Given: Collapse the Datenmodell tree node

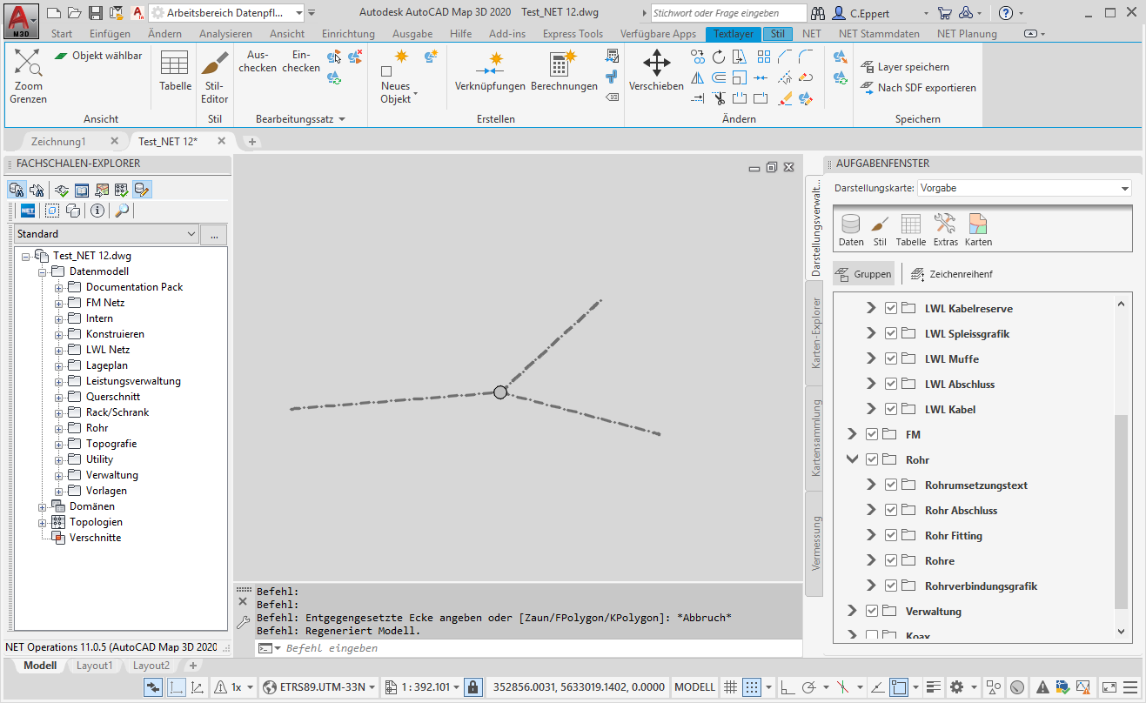Looking at the screenshot, I should [43, 271].
